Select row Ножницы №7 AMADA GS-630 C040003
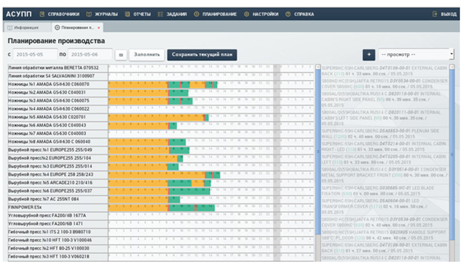This screenshot has width=470, height=265. click(x=58, y=134)
